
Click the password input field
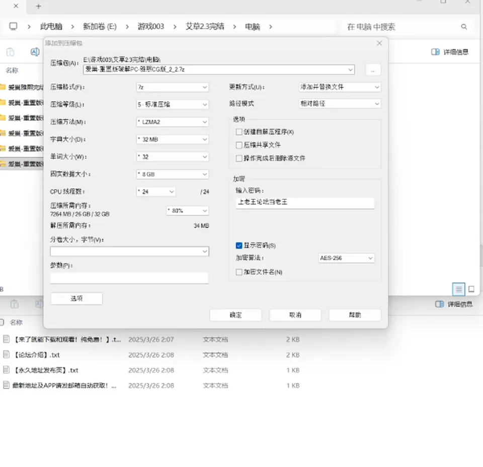click(x=305, y=203)
